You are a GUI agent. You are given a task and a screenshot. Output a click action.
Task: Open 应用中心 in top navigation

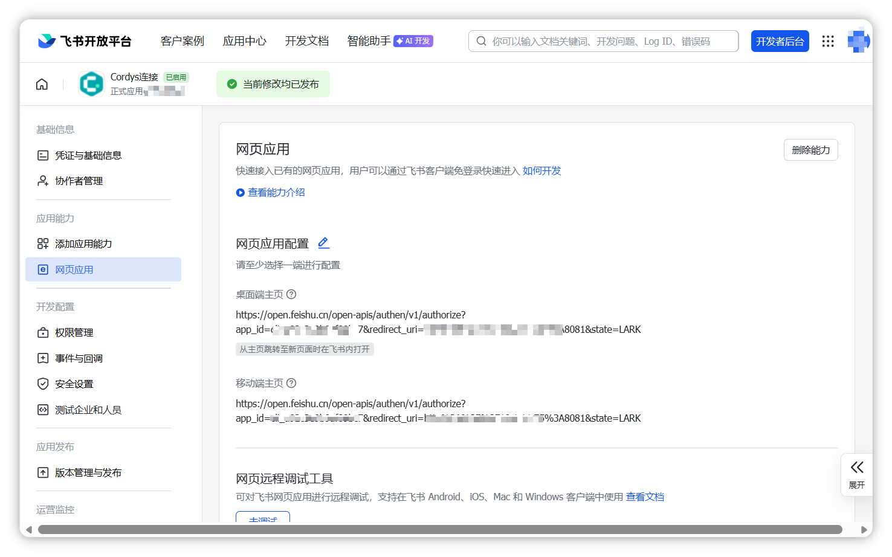[x=245, y=41]
